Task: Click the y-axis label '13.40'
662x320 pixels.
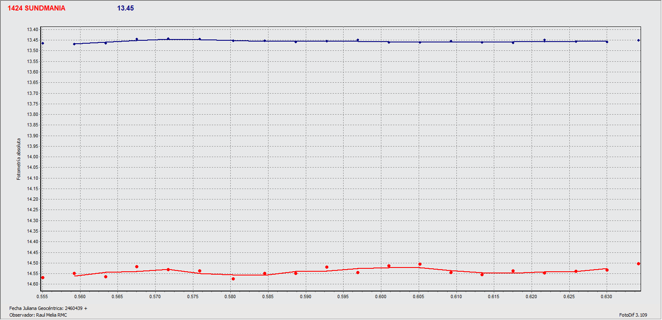Action: (33, 29)
